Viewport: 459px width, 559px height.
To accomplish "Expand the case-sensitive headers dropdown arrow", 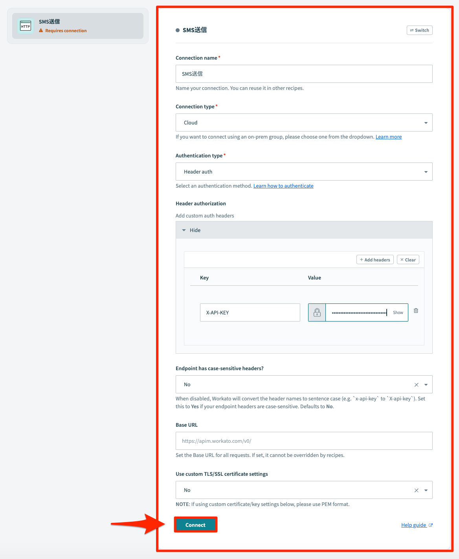I will (x=426, y=385).
